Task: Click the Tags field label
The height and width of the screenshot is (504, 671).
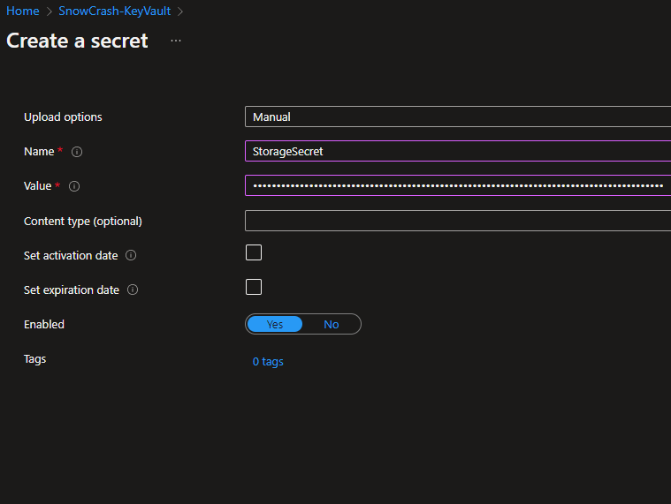Action: [x=35, y=359]
